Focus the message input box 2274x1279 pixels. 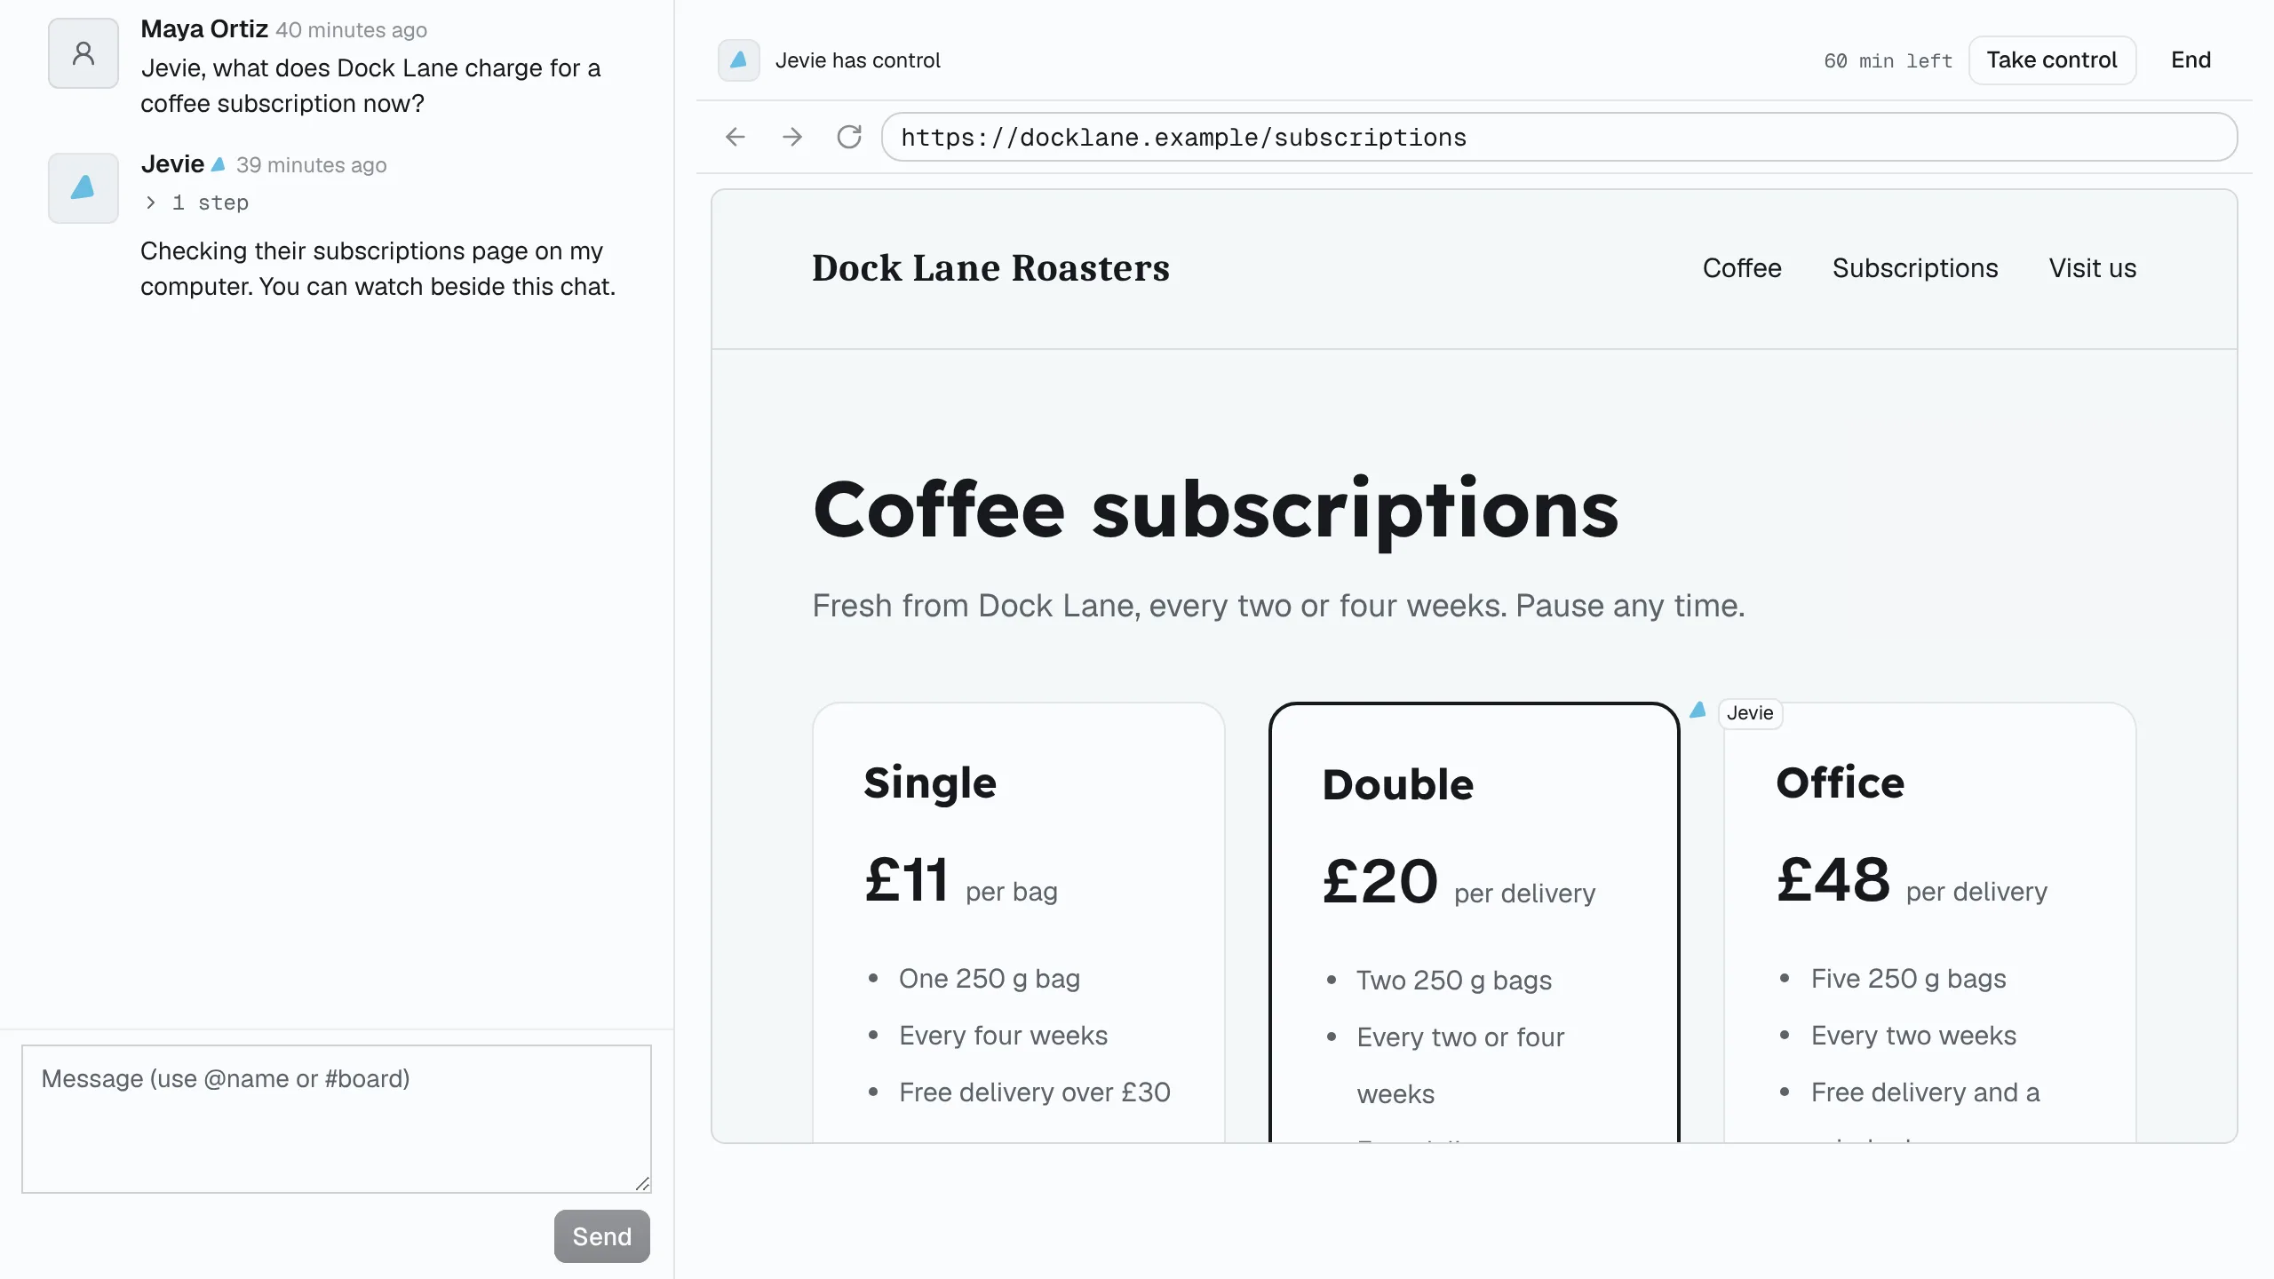337,1119
